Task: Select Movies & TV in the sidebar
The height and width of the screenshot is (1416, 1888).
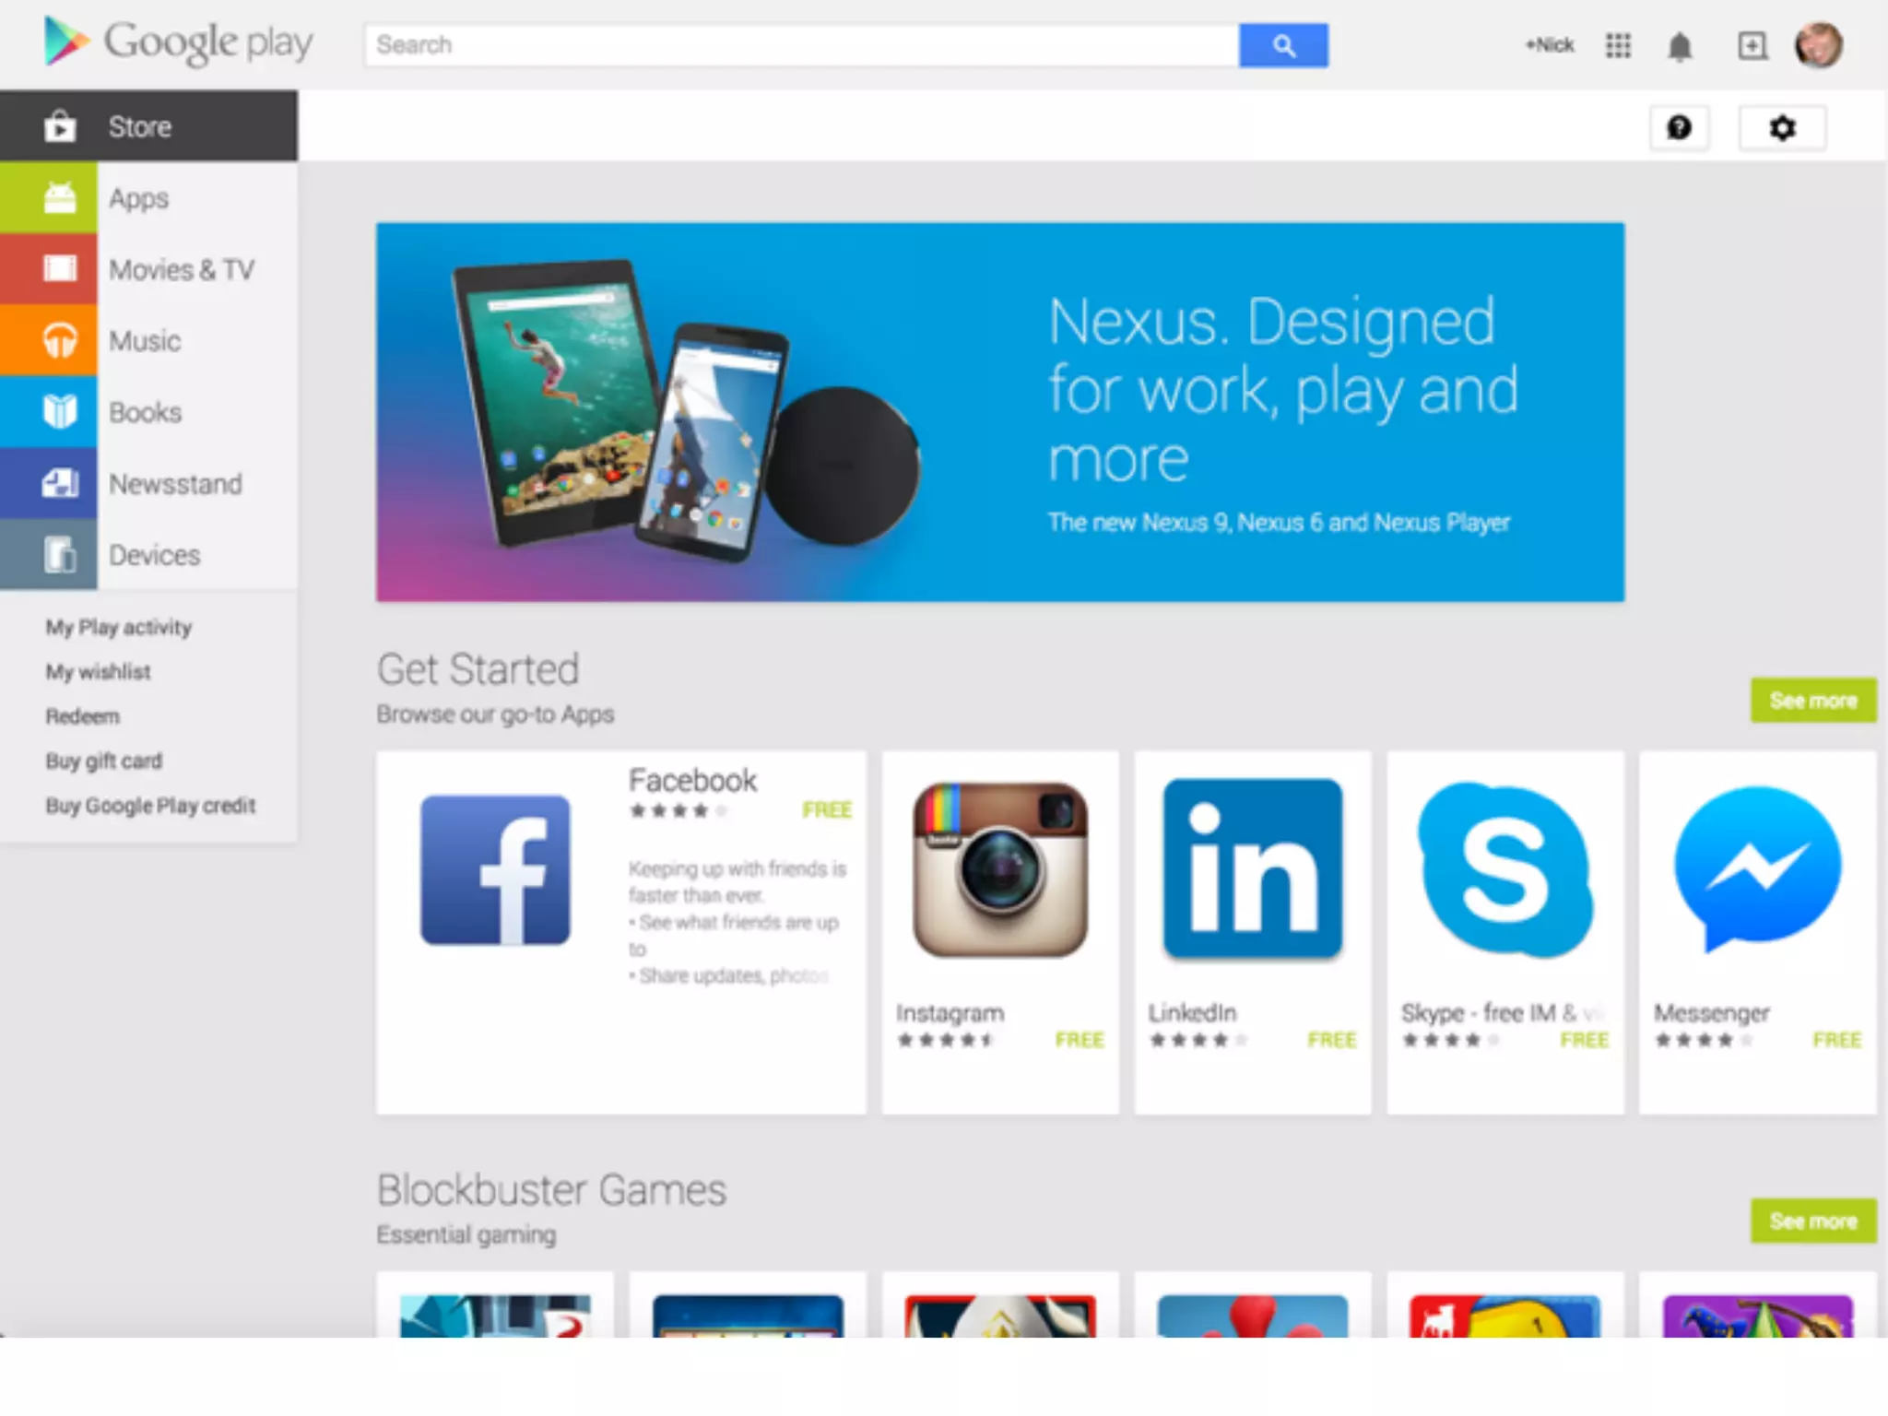Action: click(x=148, y=269)
